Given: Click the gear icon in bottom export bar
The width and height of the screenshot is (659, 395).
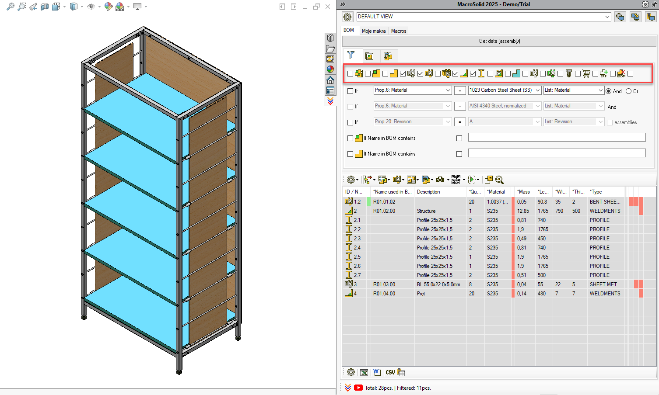Looking at the screenshot, I should (351, 373).
